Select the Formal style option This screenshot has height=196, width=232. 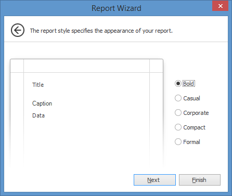pyautogui.click(x=187, y=142)
